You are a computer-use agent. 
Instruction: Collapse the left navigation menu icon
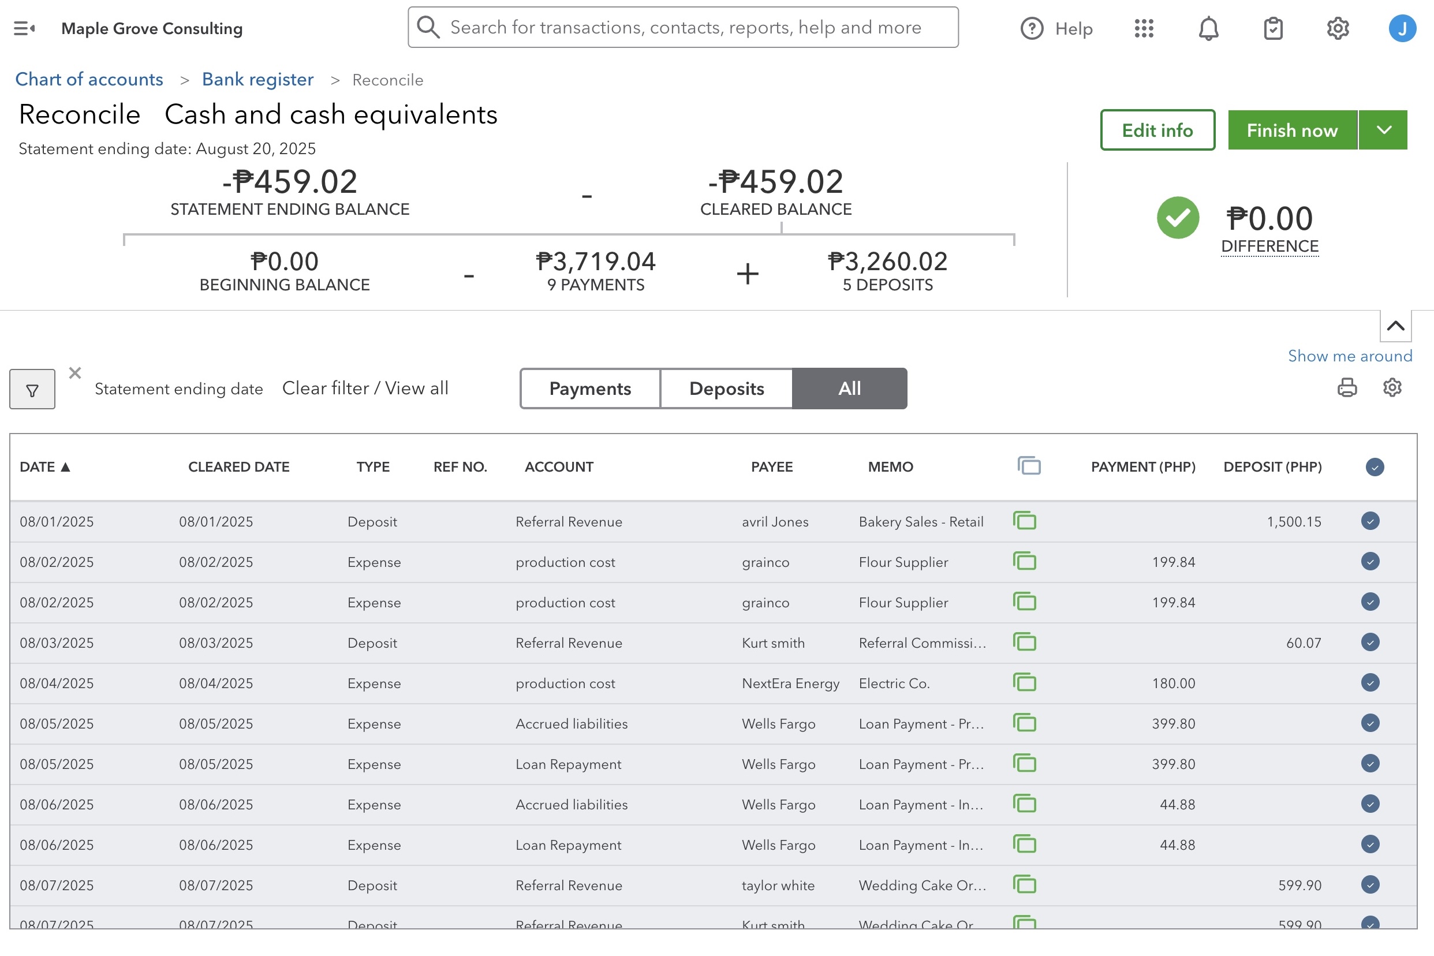pyautogui.click(x=24, y=28)
